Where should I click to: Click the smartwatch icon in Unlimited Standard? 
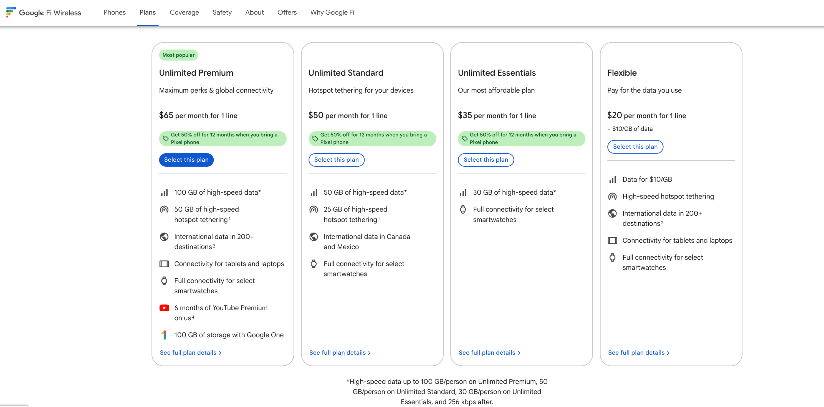coord(314,264)
